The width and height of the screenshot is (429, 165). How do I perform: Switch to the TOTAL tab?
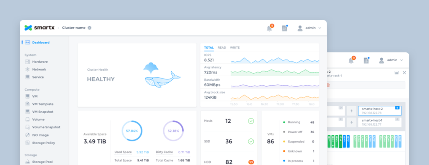click(209, 48)
